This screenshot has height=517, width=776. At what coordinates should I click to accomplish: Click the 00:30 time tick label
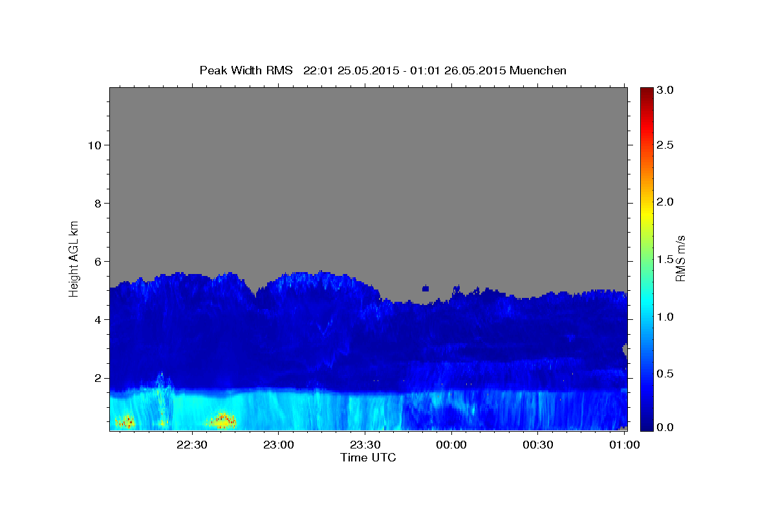[537, 445]
